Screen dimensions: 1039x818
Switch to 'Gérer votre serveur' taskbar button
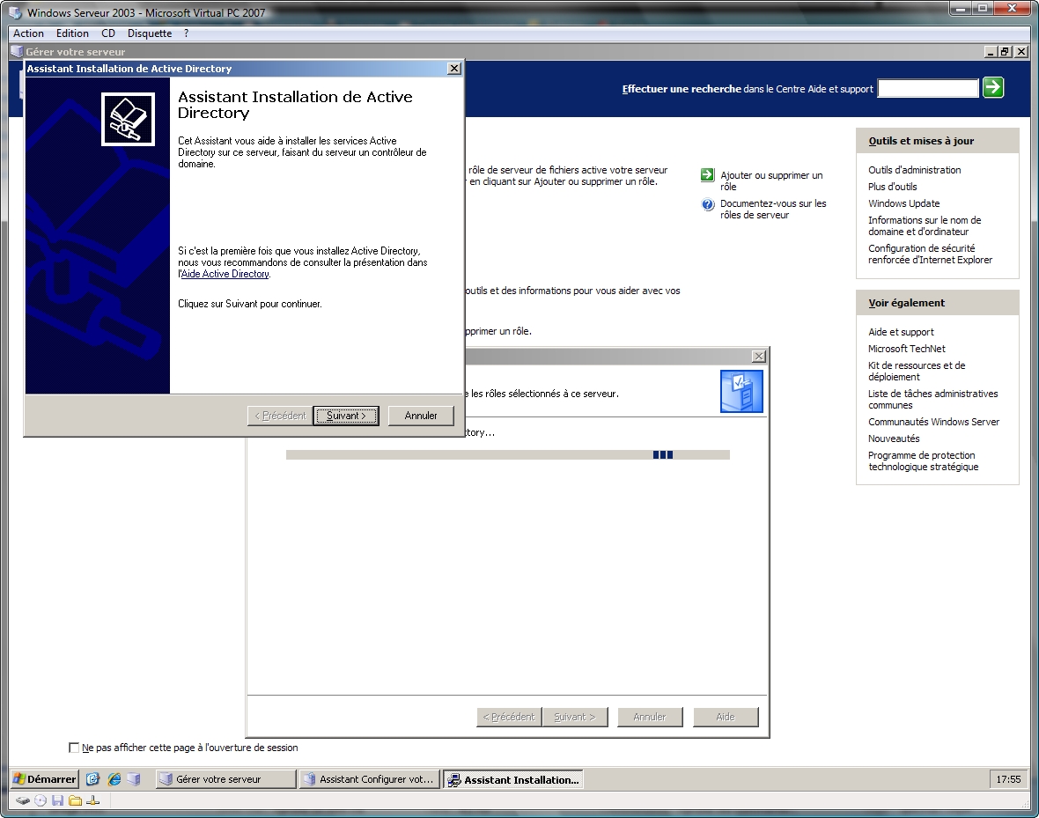click(225, 779)
